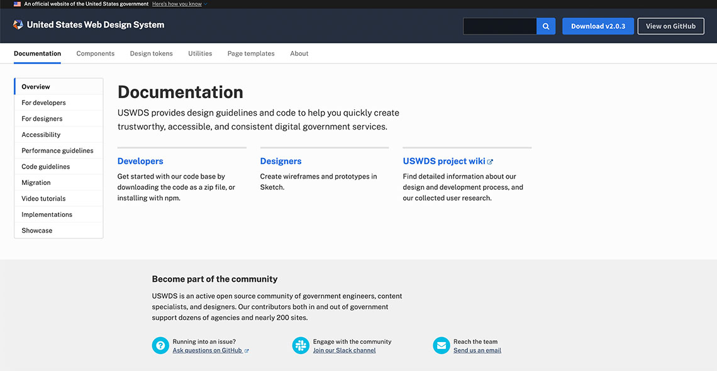Click the Slack community icon
Image resolution: width=717 pixels, height=371 pixels.
[x=301, y=345]
